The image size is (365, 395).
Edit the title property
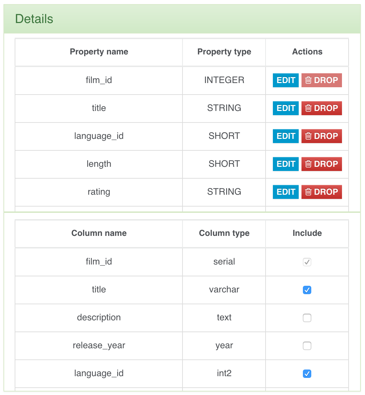286,108
